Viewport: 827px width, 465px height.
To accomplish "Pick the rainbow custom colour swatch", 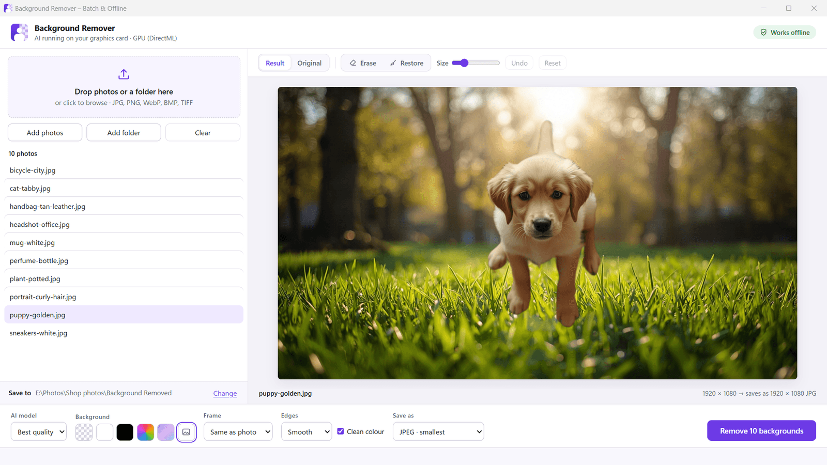I will pyautogui.click(x=145, y=432).
